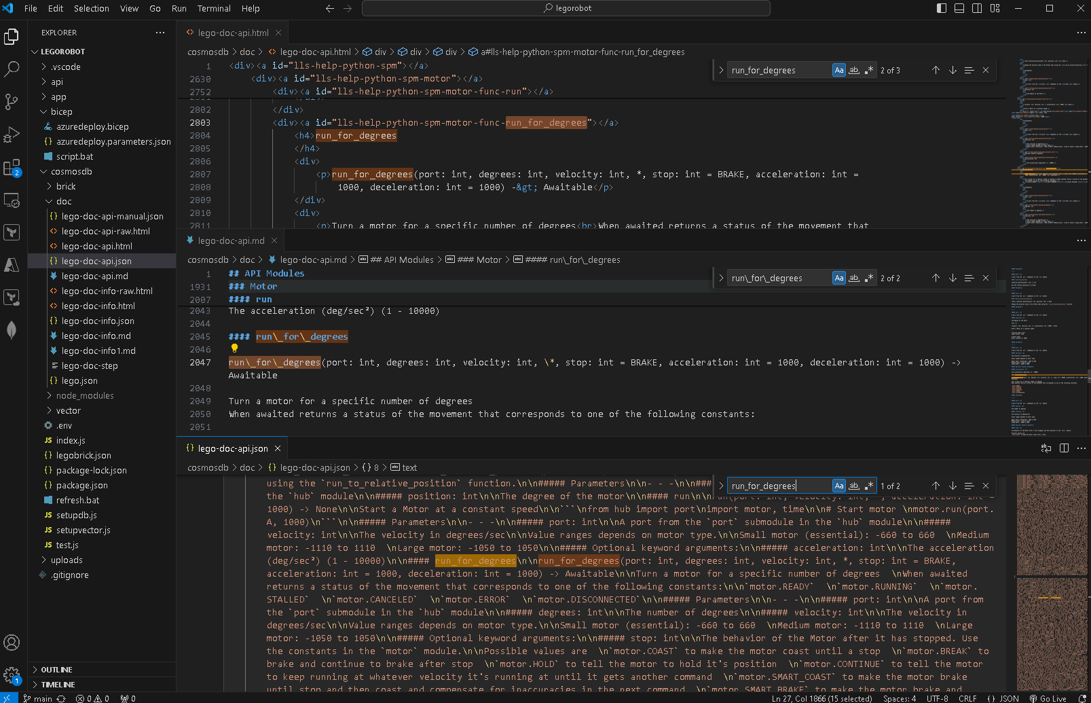1091x703 pixels.
Task: Open more actions for the lego-doc-api.md editor group
Action: (x=1081, y=240)
